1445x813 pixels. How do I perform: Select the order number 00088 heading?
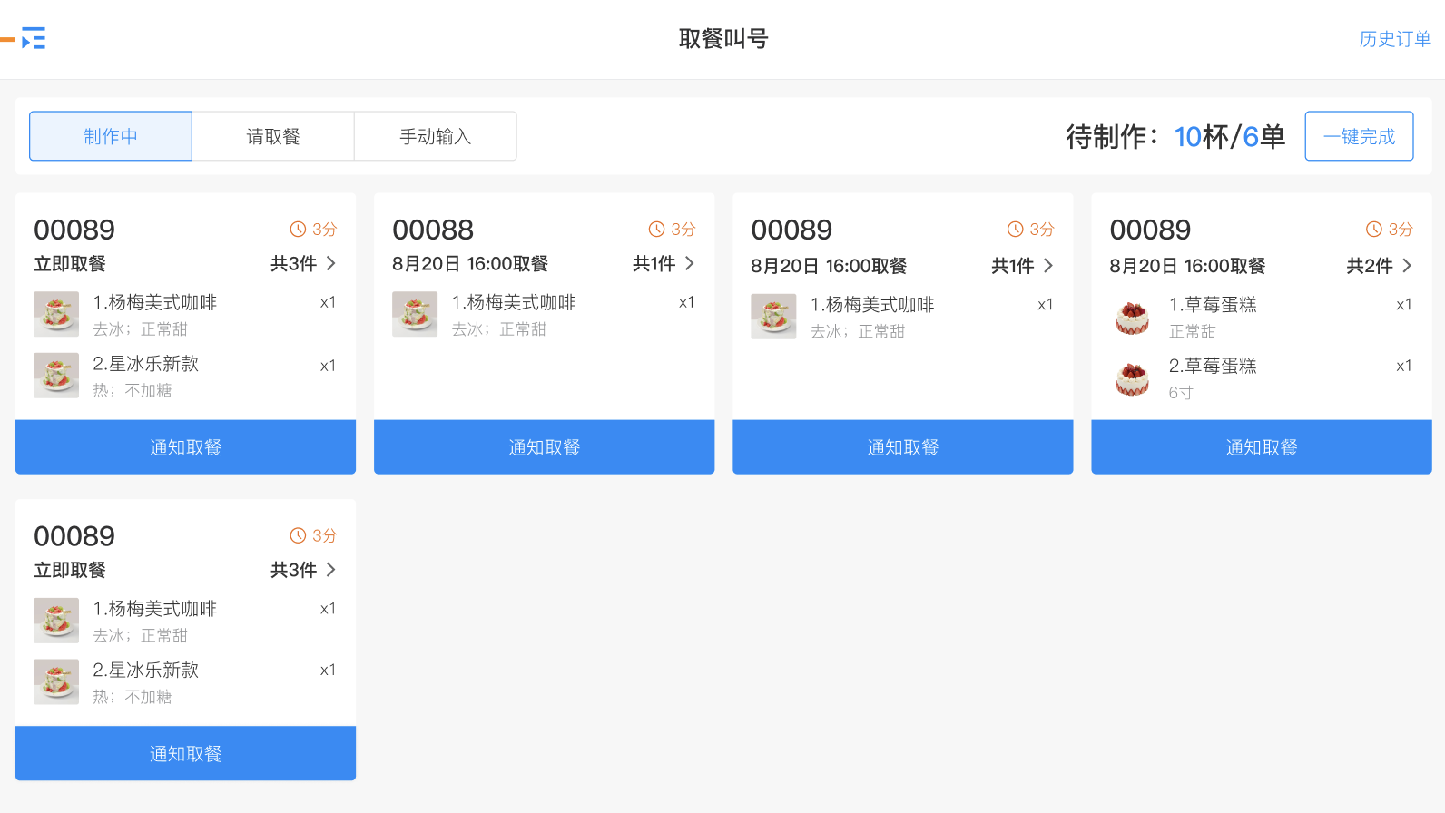(x=433, y=230)
